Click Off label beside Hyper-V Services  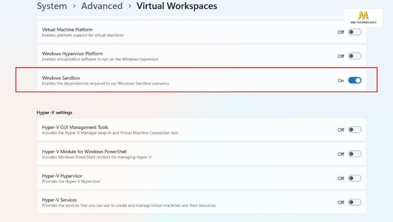pos(341,202)
